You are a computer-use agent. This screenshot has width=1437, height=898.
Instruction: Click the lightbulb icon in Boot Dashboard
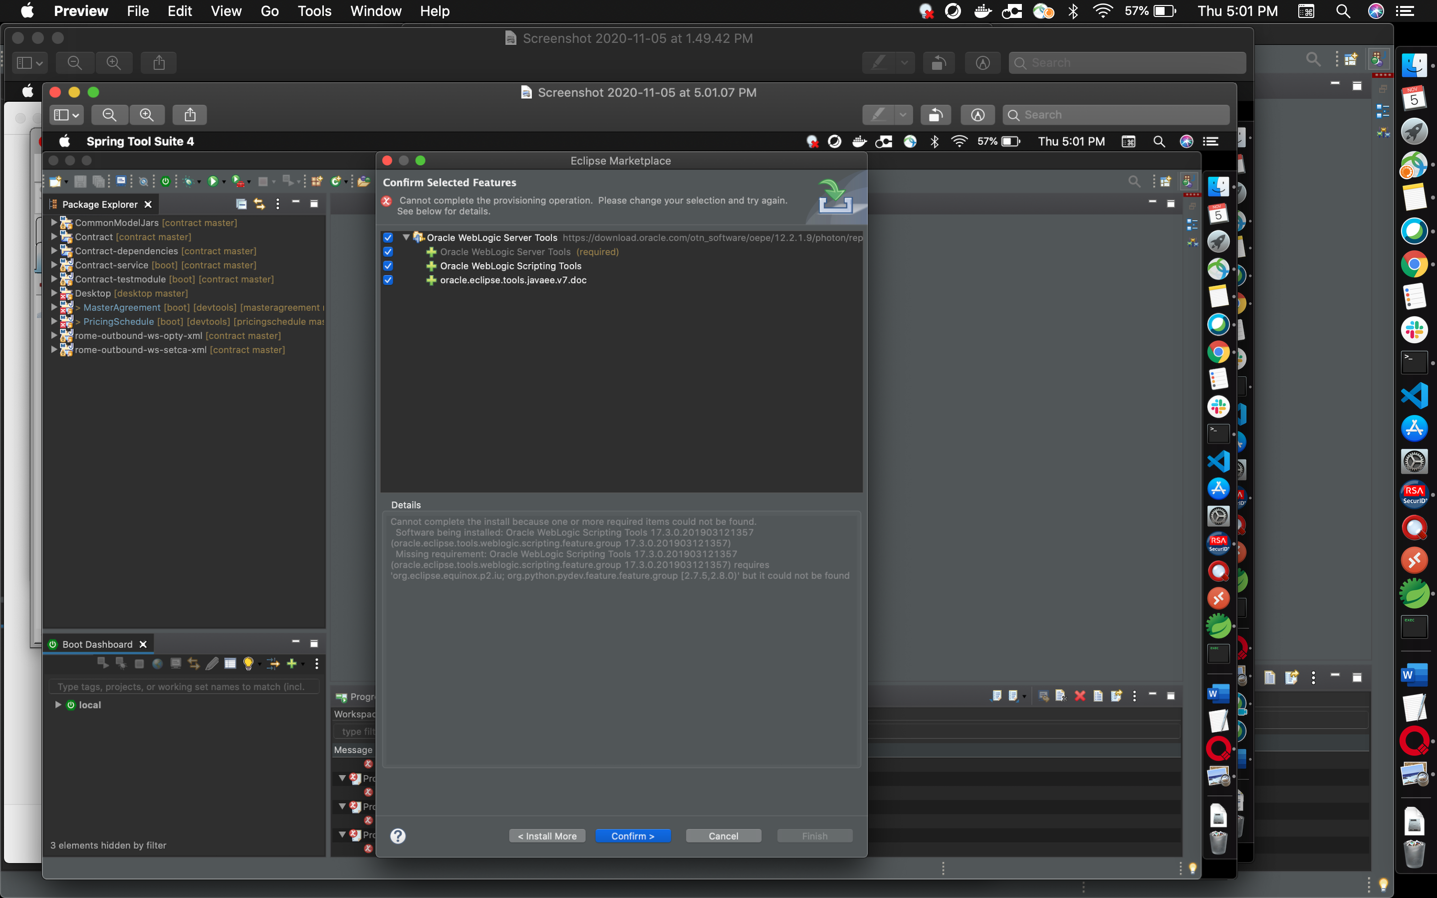pyautogui.click(x=248, y=664)
